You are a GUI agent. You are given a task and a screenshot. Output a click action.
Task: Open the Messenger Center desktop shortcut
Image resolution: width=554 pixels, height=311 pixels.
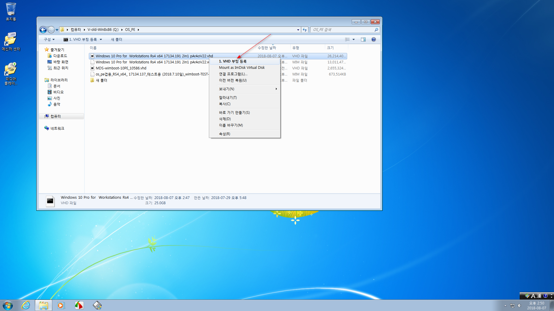[x=11, y=41]
